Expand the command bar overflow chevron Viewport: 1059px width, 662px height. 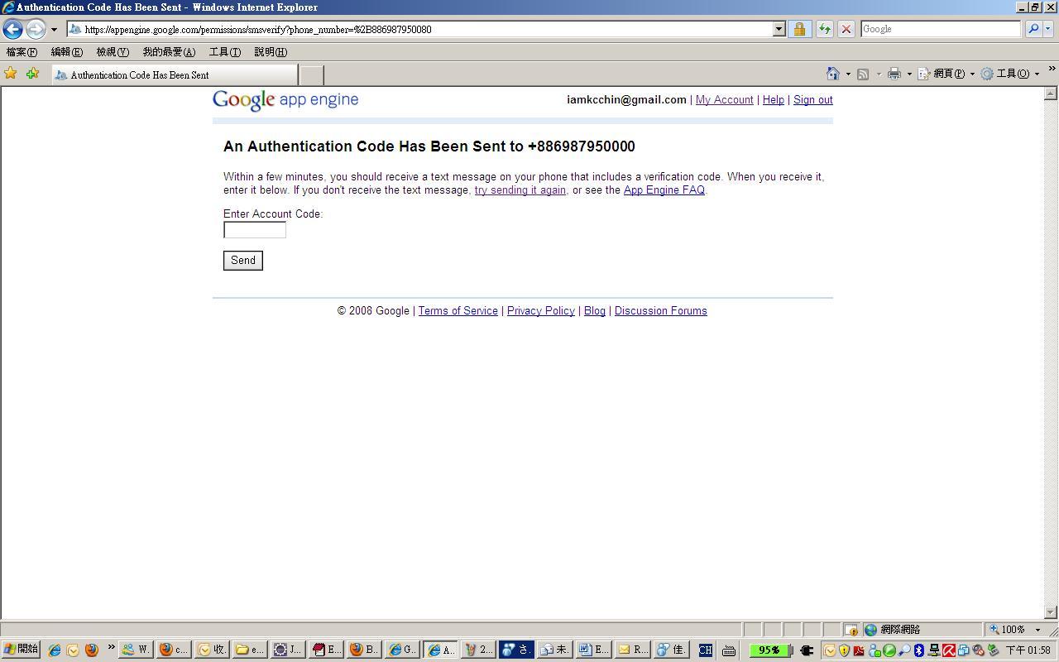point(1052,70)
